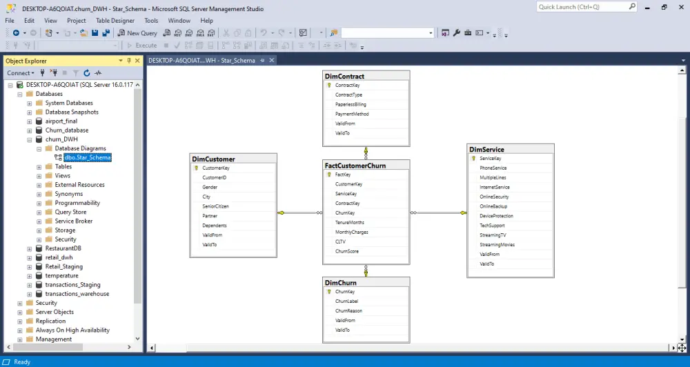
Task: Click the Database Engine Query icon
Action: pyautogui.click(x=167, y=33)
